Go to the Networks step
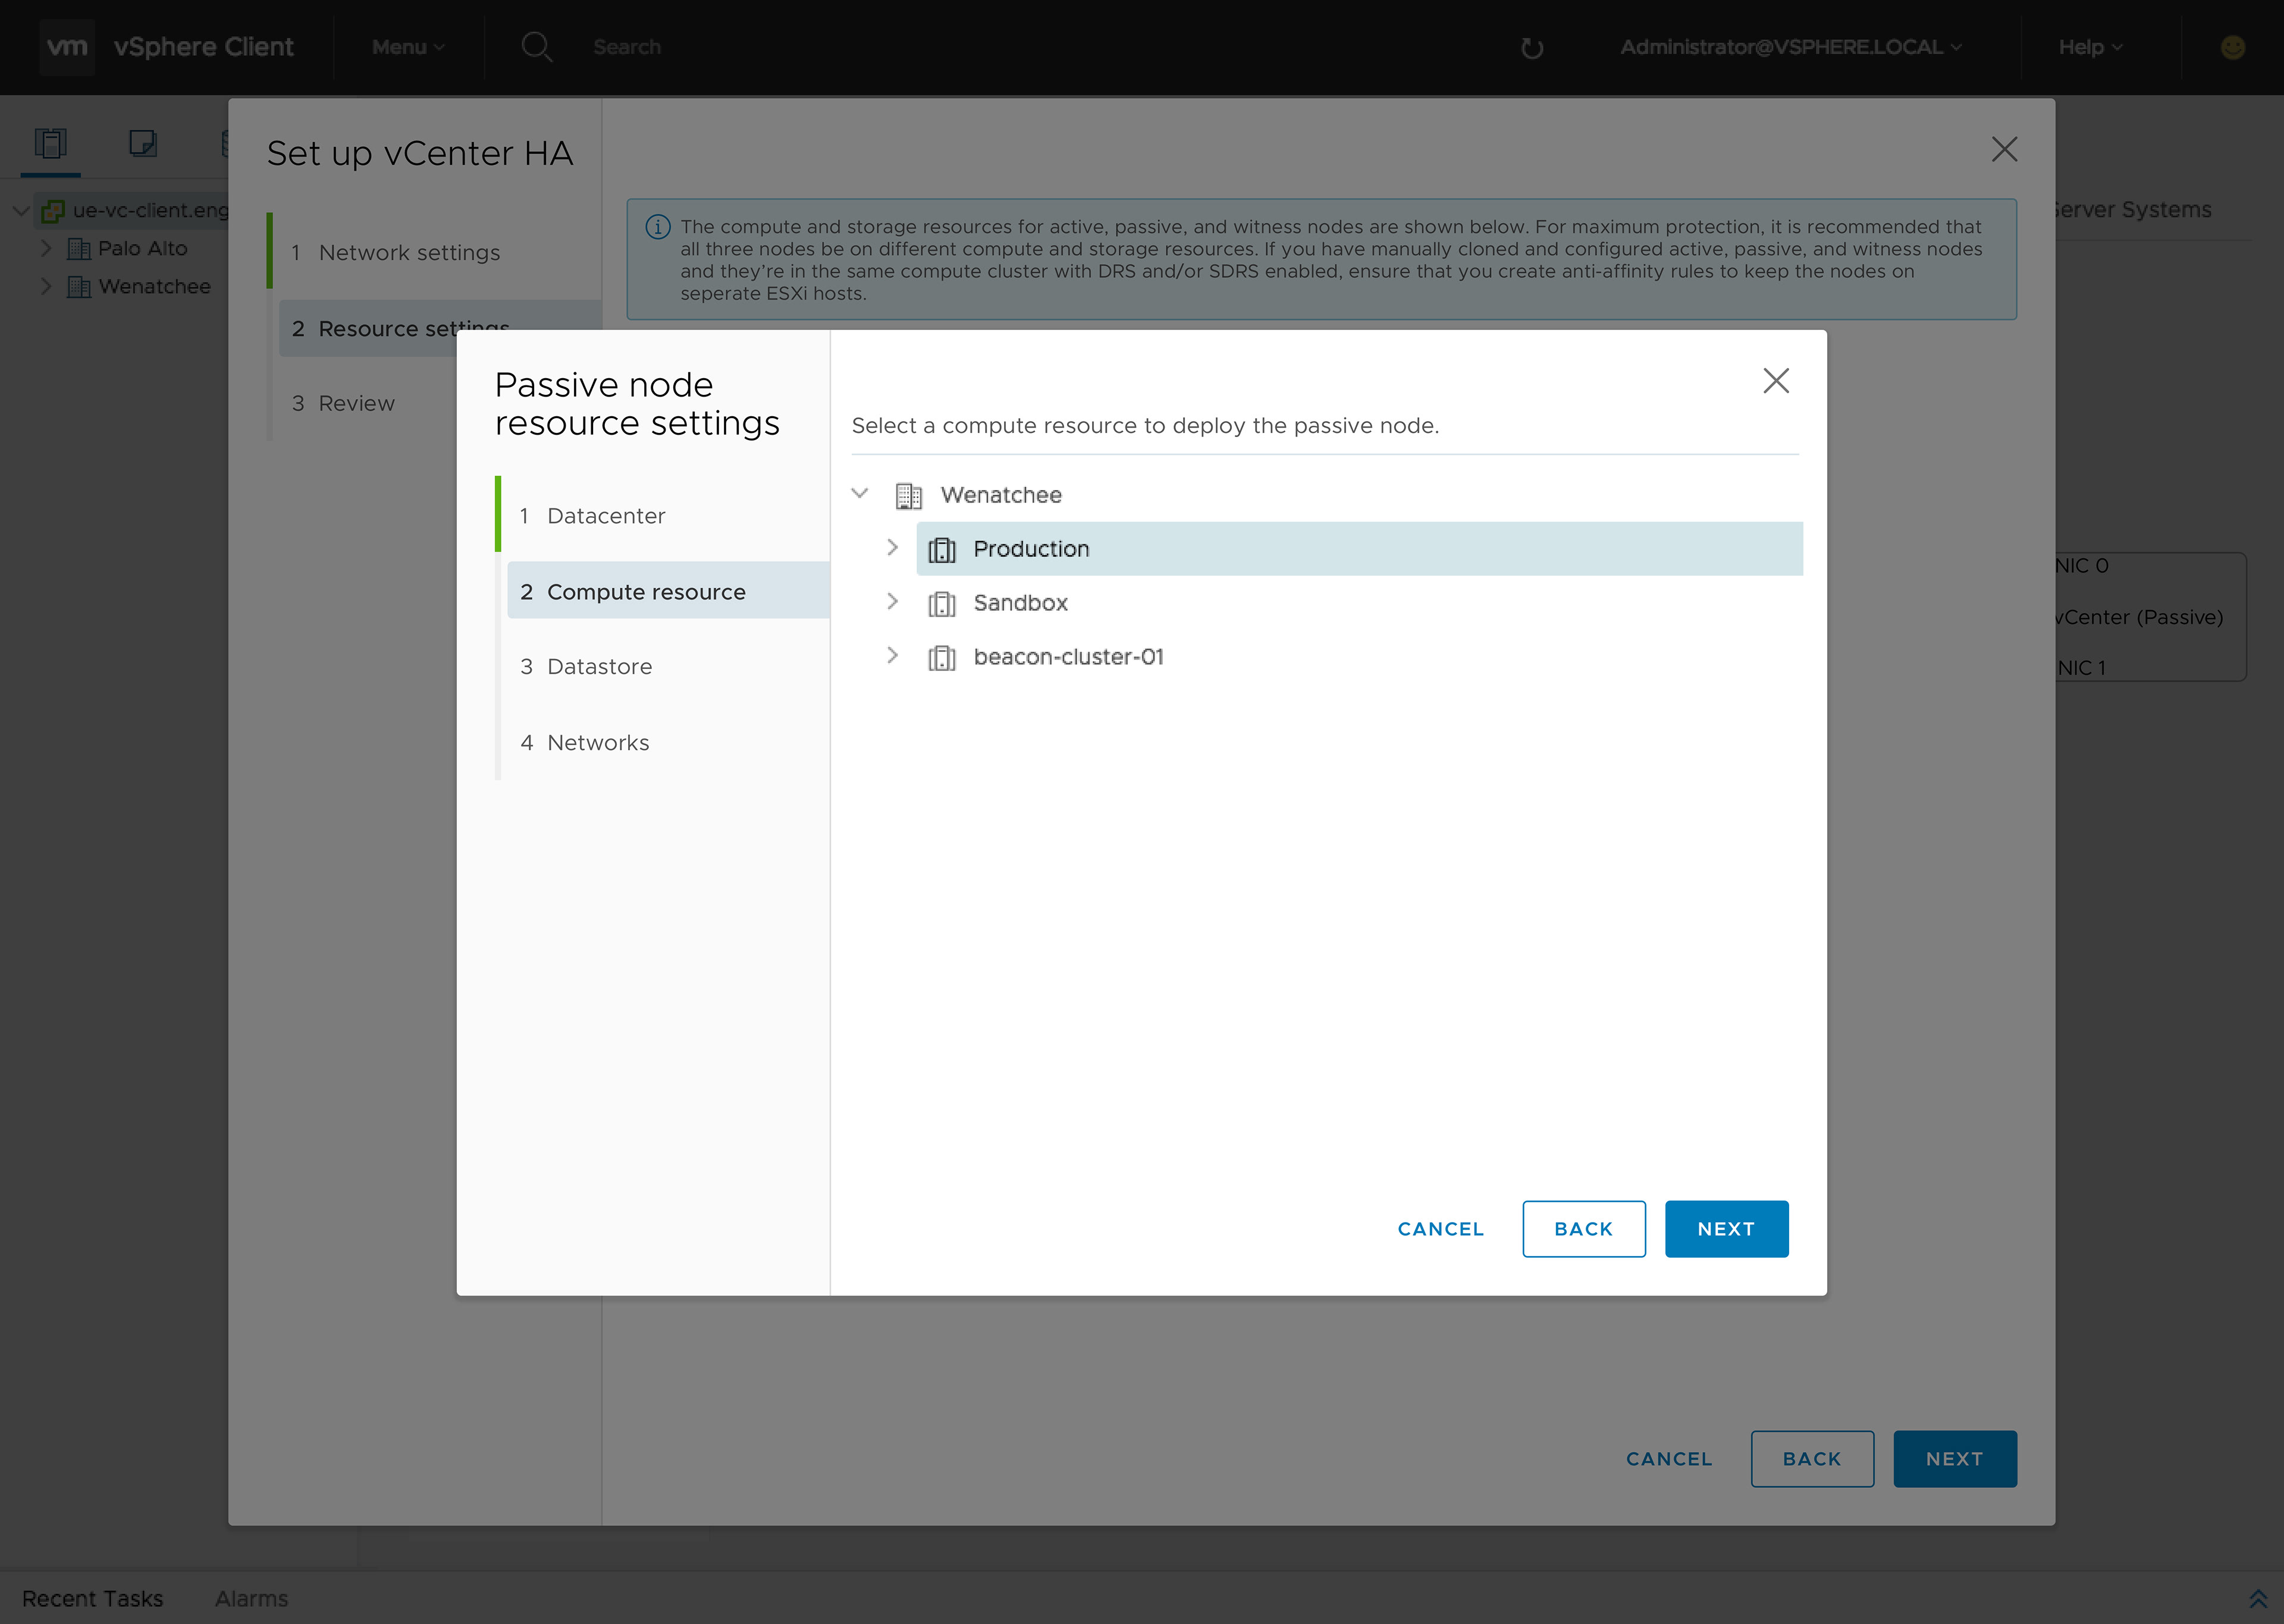Viewport: 2284px width, 1624px height. 584,743
